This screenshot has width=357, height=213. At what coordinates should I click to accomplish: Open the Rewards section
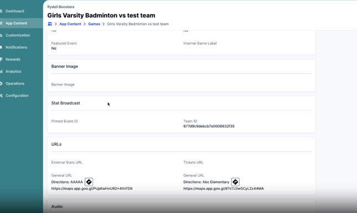(x=13, y=59)
